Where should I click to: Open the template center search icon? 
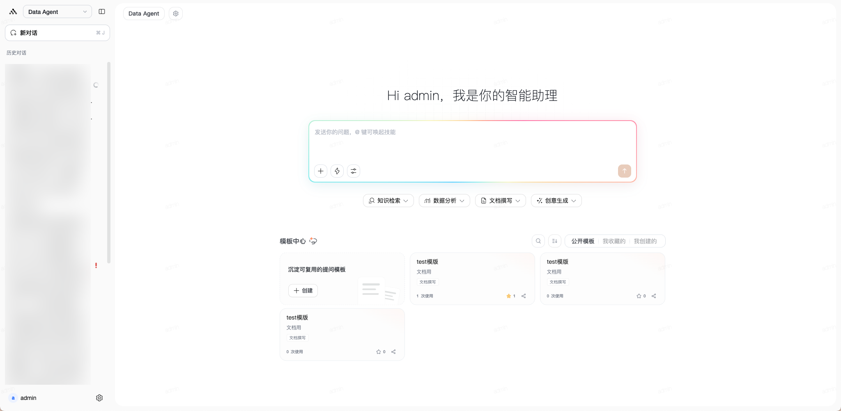[x=538, y=241]
